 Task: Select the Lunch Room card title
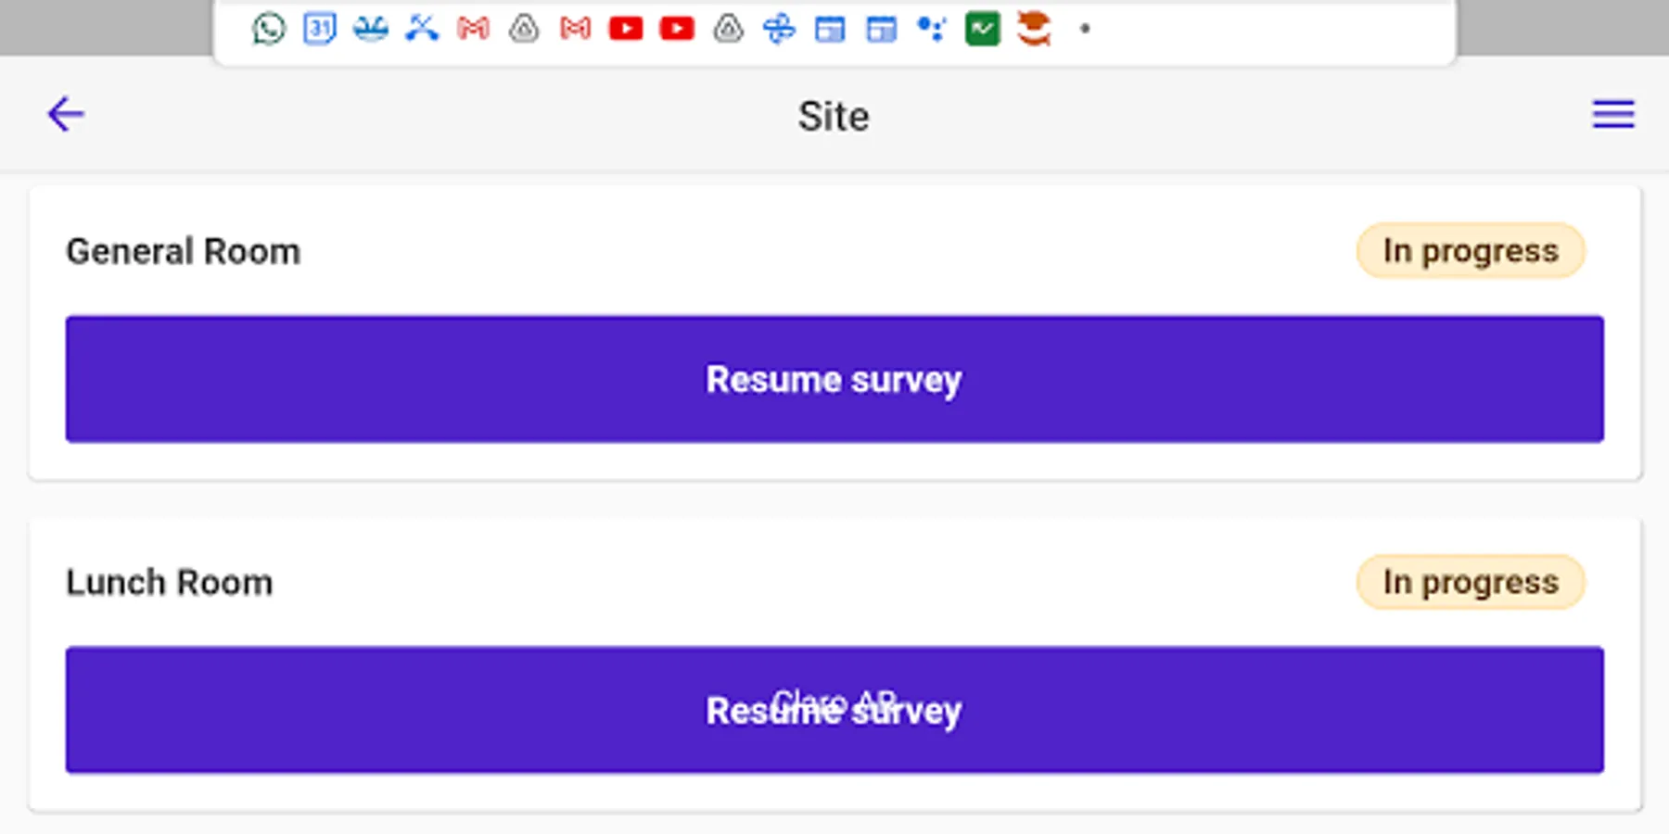(x=170, y=583)
